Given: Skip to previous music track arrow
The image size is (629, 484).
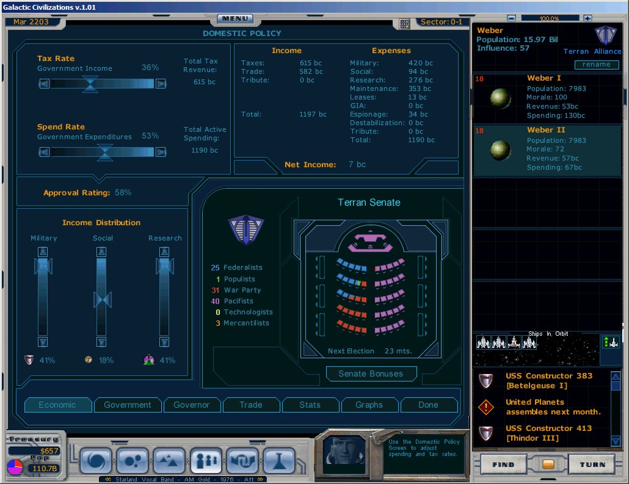Looking at the screenshot, I should coord(107,479).
